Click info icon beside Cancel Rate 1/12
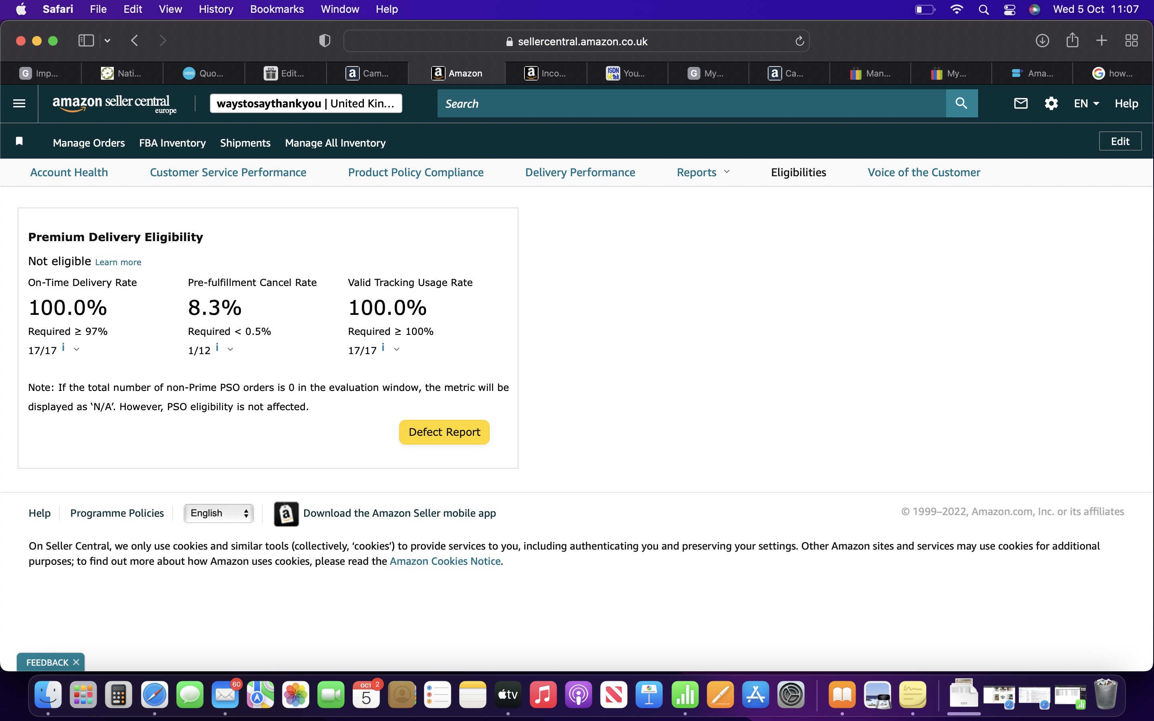Image resolution: width=1154 pixels, height=721 pixels. pos(218,347)
